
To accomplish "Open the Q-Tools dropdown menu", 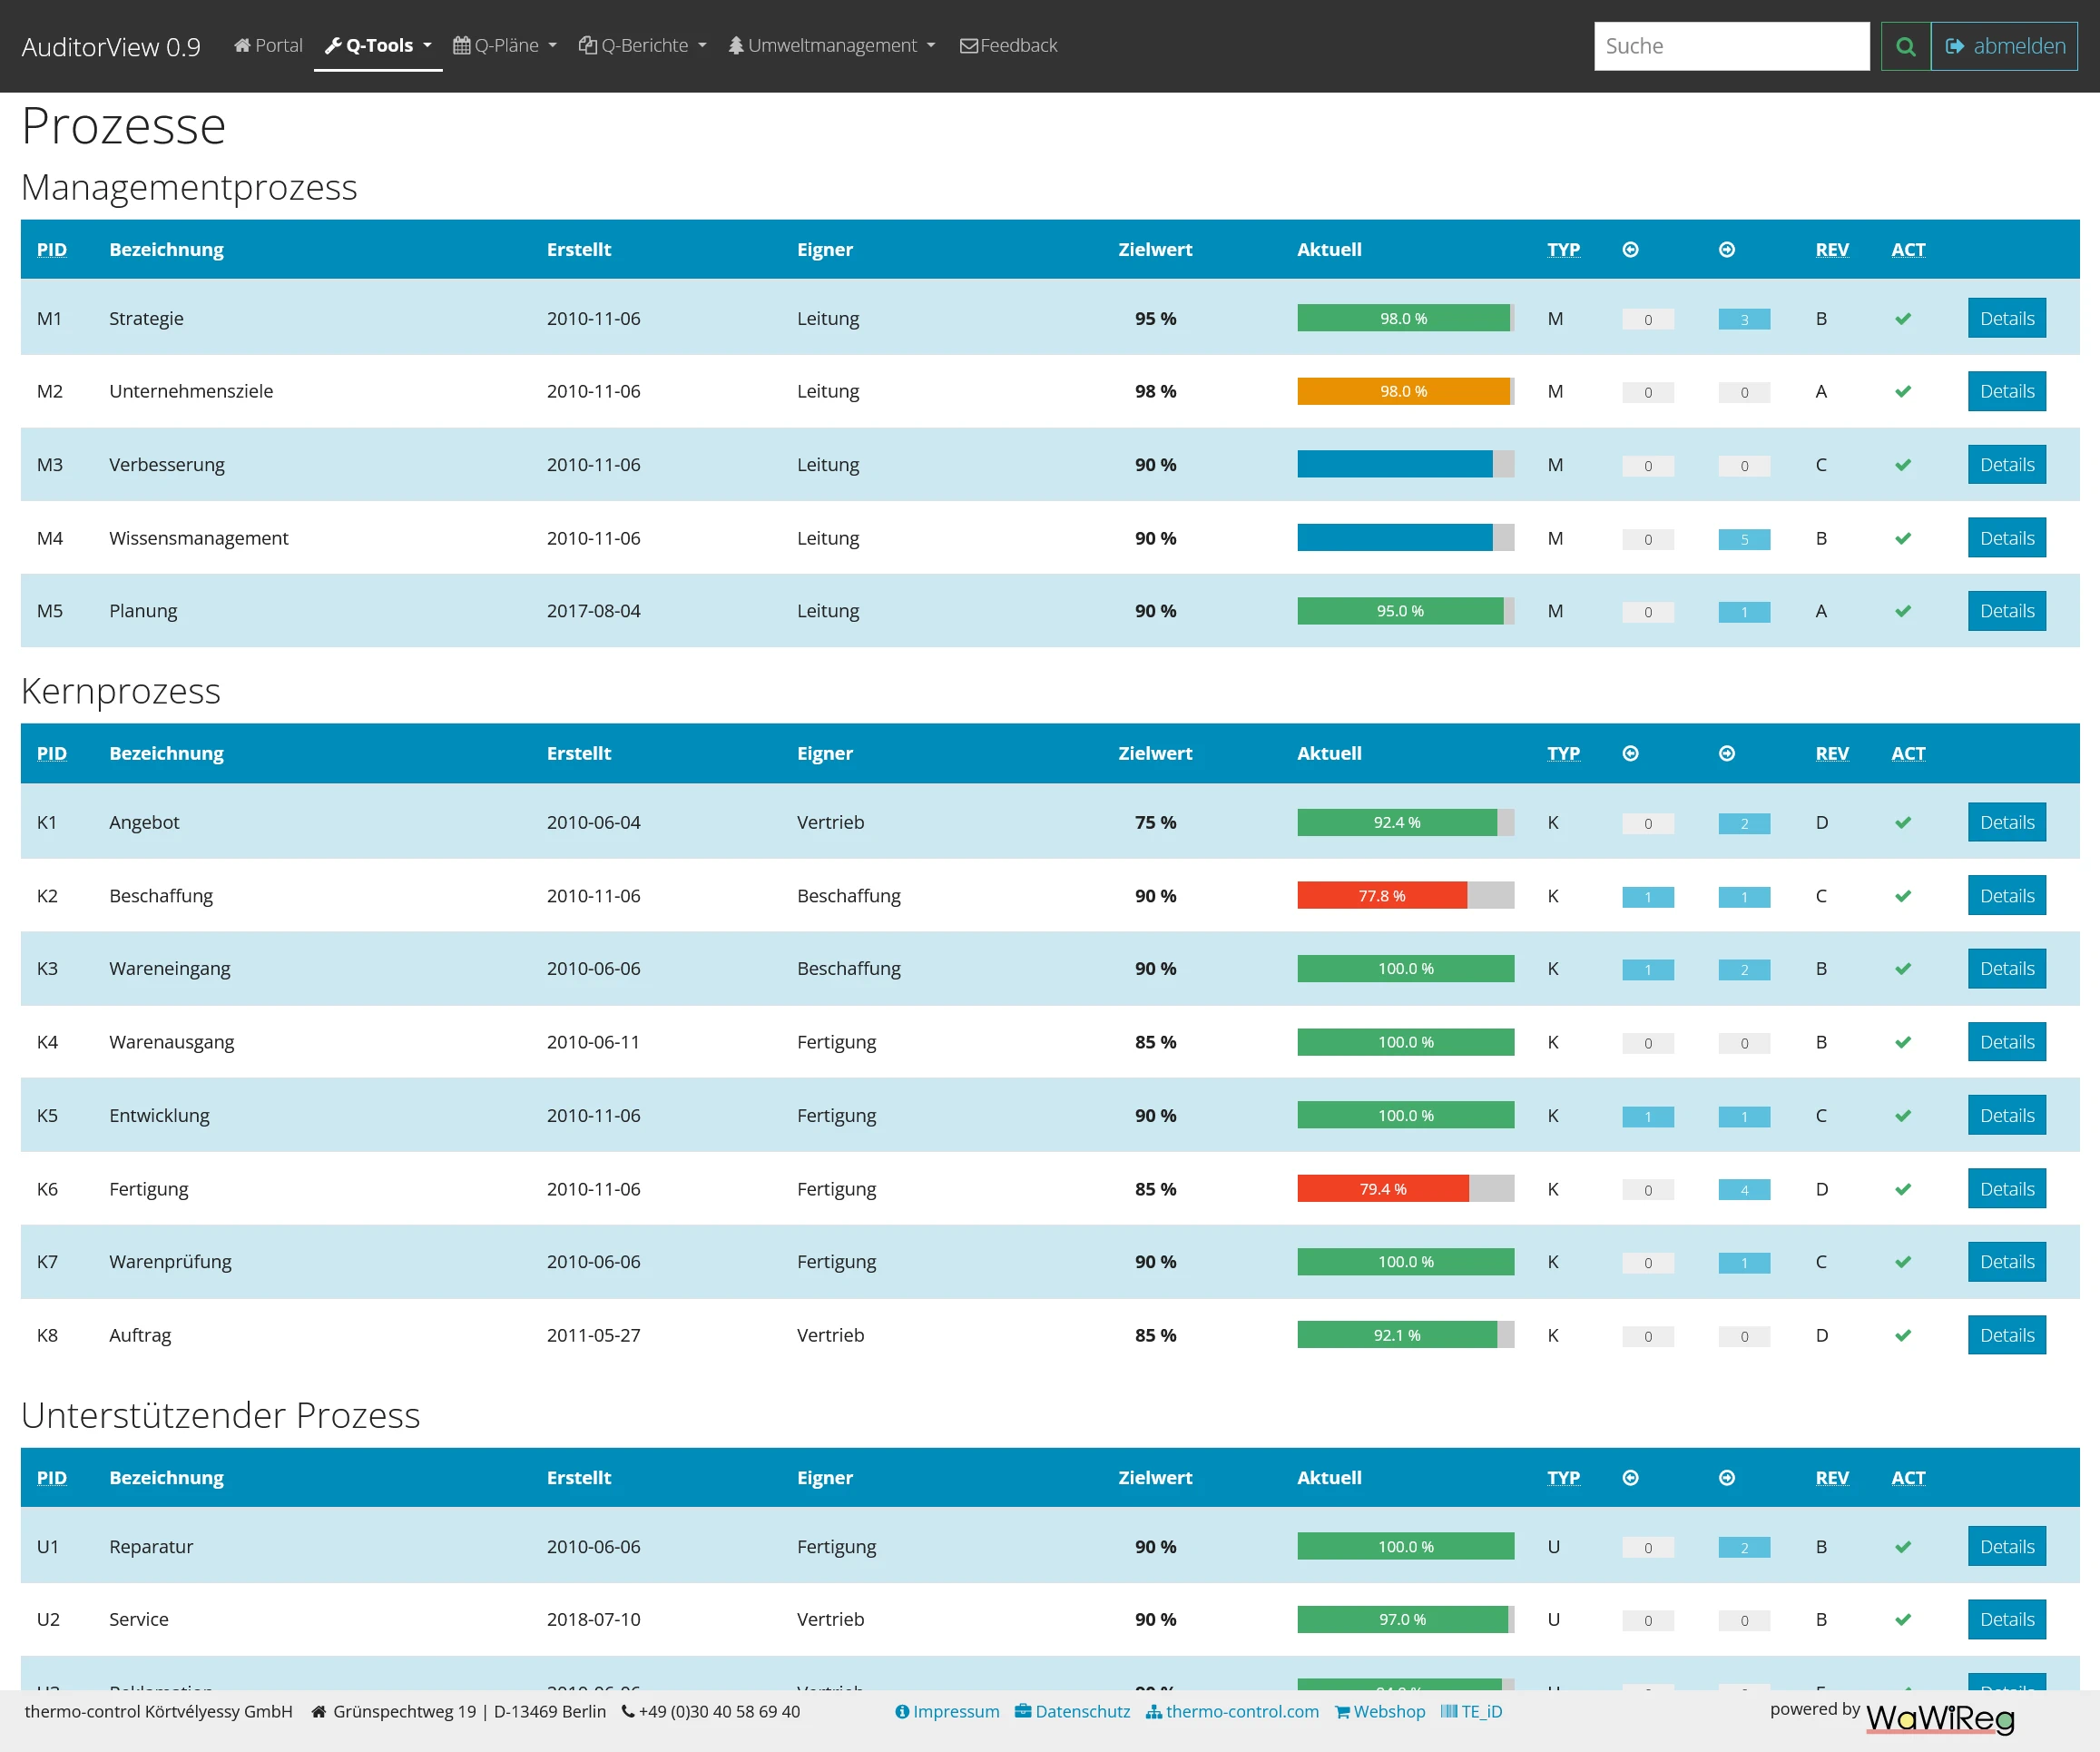I will (378, 45).
